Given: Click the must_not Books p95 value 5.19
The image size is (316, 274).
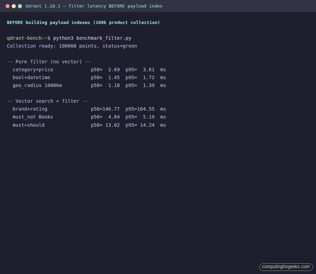Looking at the screenshot, I should pos(149,117).
